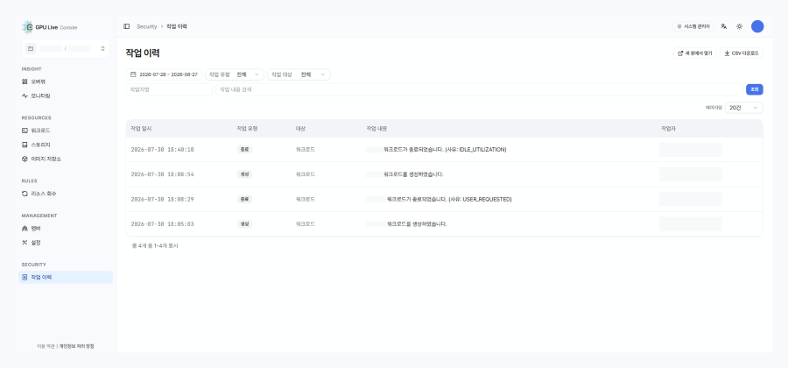This screenshot has height=368, width=788.
Task: Click the 모니터링 pulse icon
Action: tap(25, 96)
